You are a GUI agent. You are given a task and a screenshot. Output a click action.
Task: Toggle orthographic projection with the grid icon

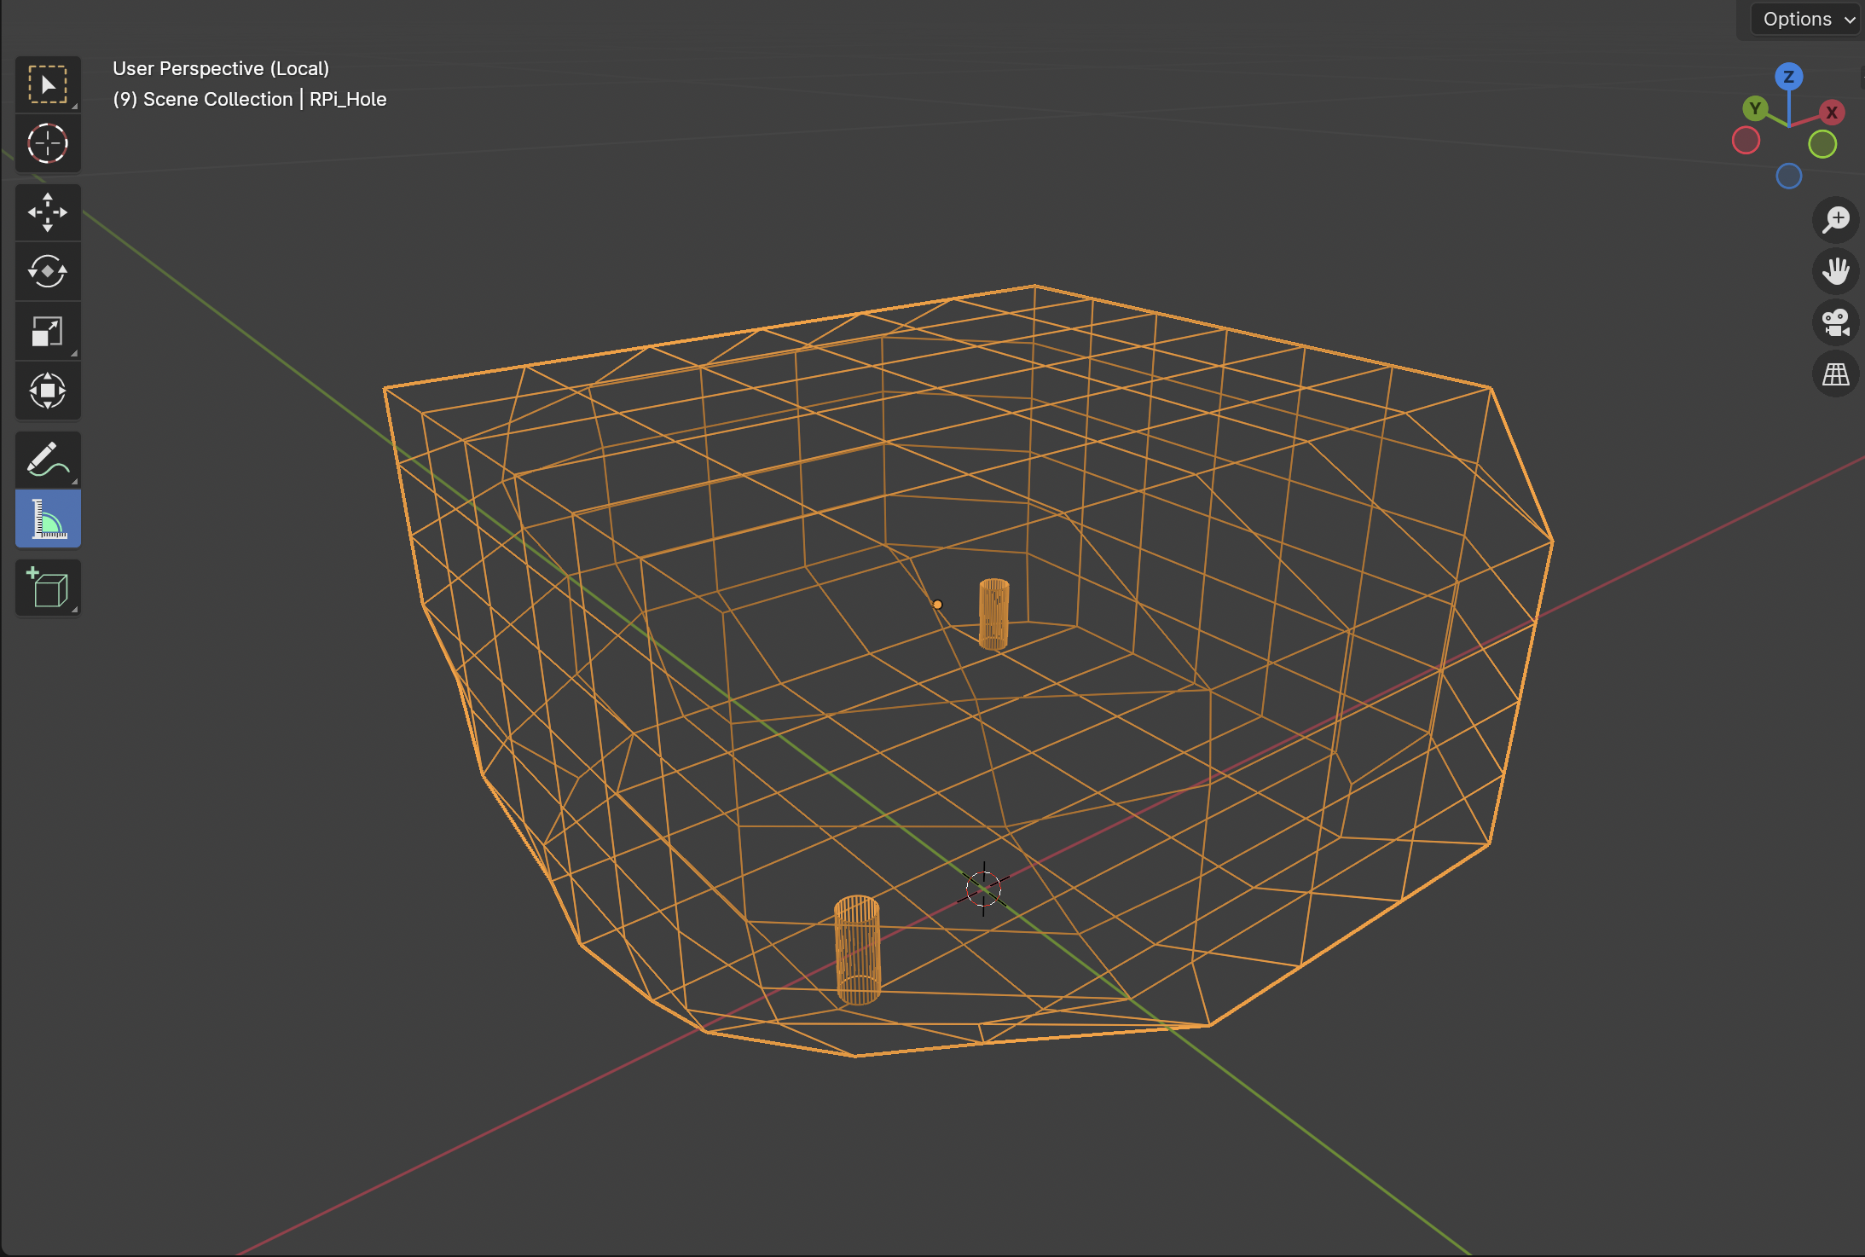1834,374
